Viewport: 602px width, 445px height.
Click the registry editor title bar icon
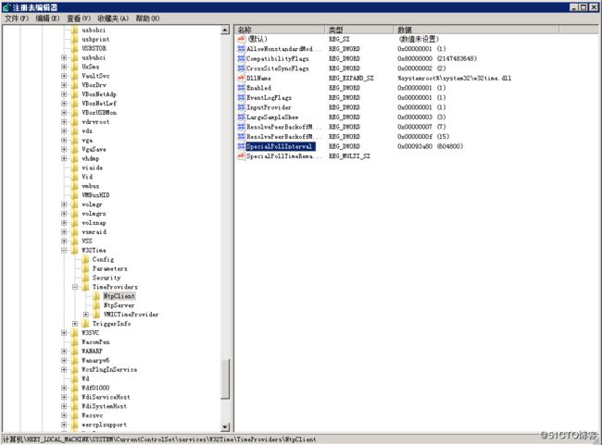pos(6,7)
